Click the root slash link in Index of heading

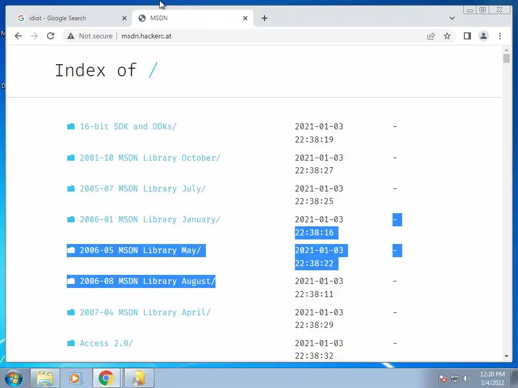pos(153,70)
